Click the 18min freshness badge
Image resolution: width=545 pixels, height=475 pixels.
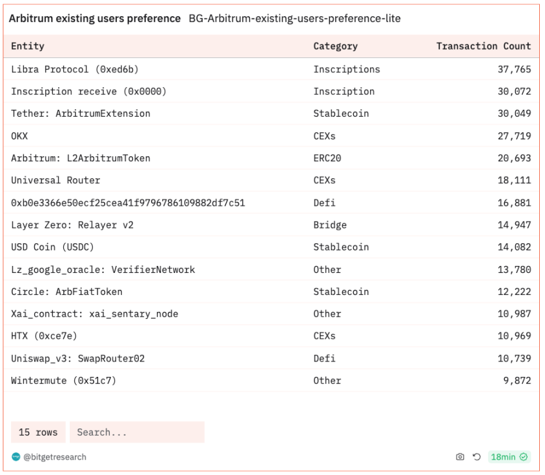[504, 457]
